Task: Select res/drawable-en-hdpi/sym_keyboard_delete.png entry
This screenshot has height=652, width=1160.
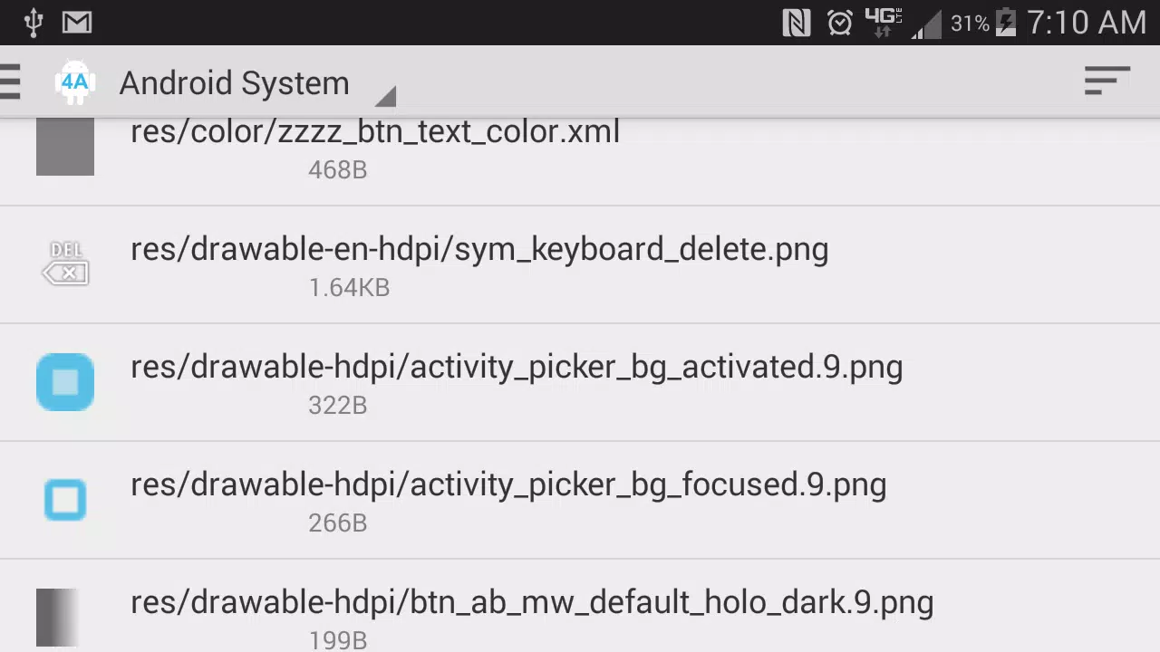Action: tap(580, 264)
